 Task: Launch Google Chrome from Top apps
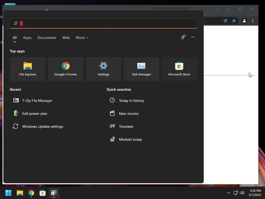point(65,69)
